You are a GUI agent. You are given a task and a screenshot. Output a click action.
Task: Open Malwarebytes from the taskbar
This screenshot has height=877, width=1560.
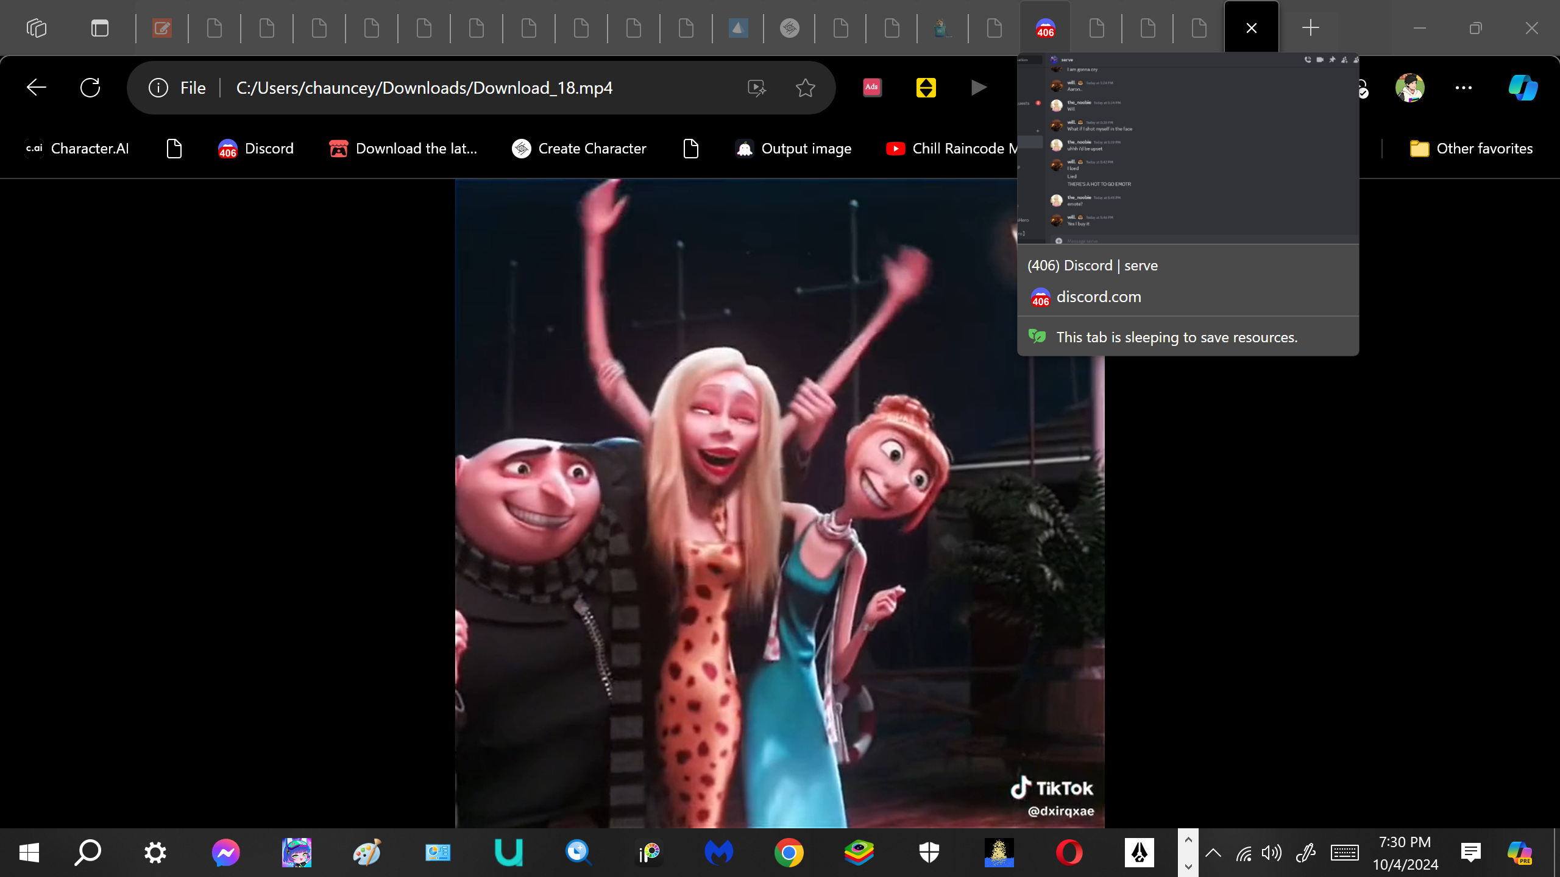[x=719, y=853]
